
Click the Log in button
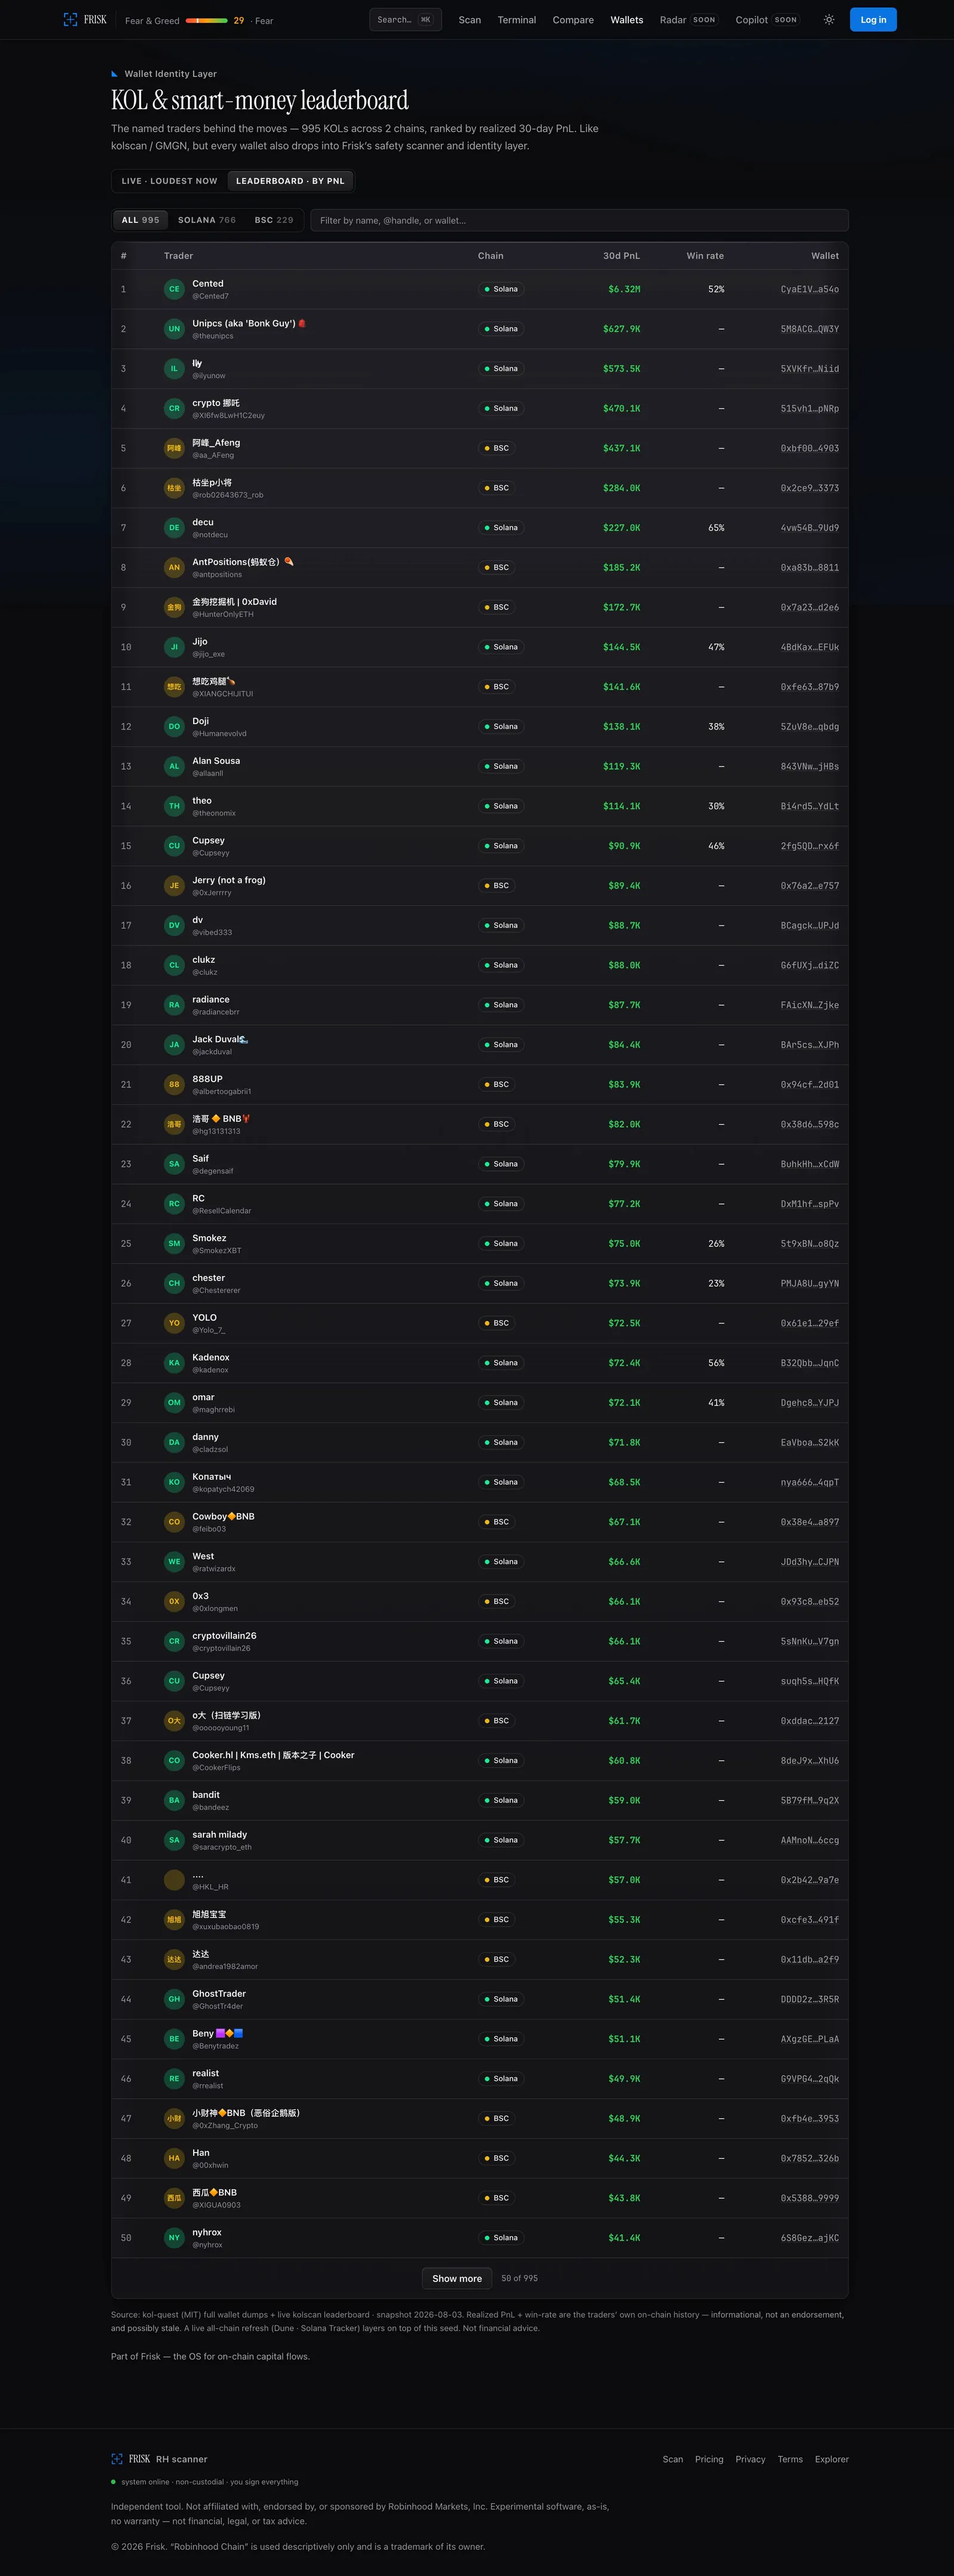[873, 20]
